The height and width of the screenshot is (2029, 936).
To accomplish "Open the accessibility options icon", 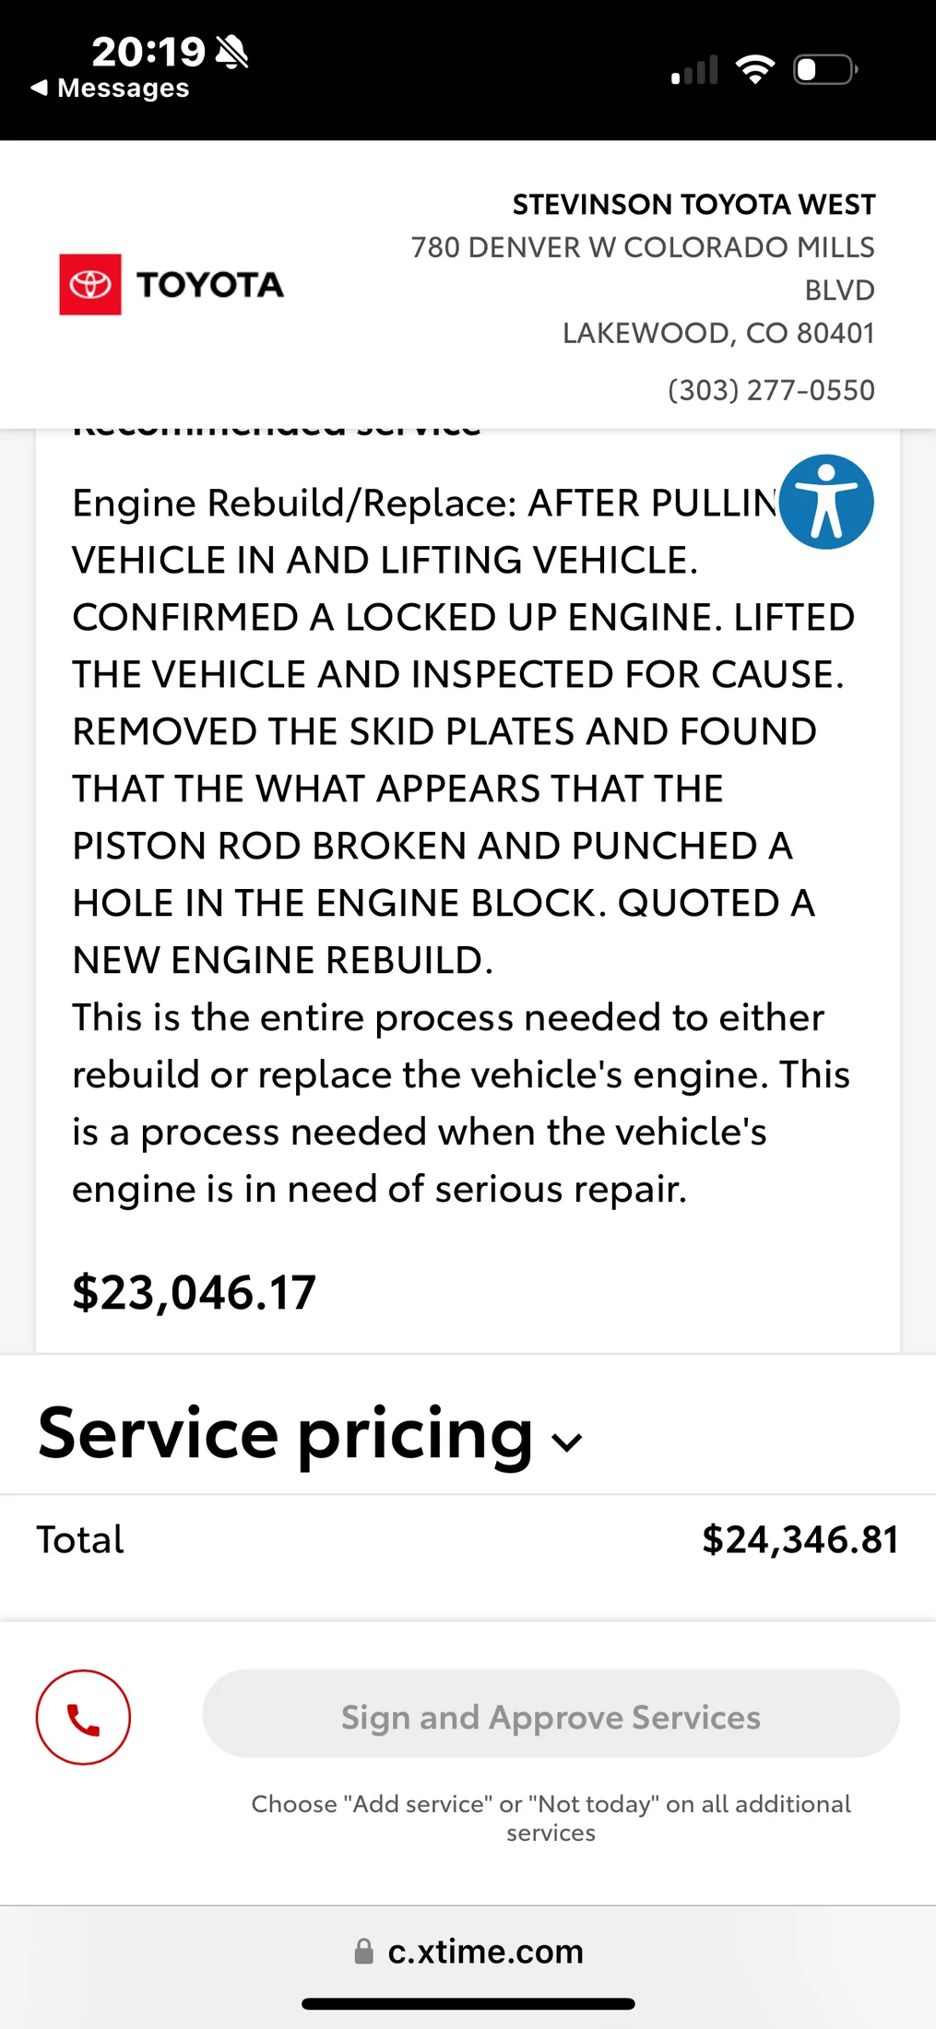I will [x=826, y=502].
